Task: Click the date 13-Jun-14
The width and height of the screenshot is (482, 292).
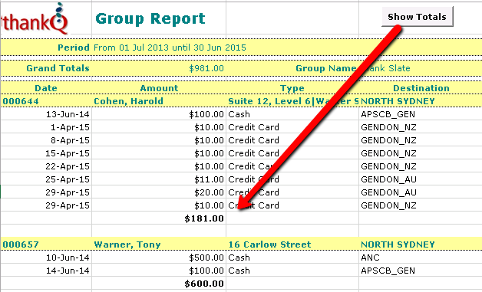Action: coord(68,114)
